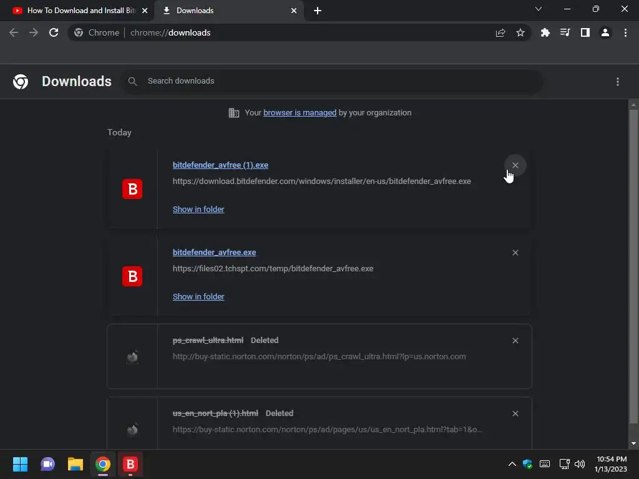This screenshot has width=639, height=479.
Task: Click the search magnifier icon in Downloads
Action: 132,82
